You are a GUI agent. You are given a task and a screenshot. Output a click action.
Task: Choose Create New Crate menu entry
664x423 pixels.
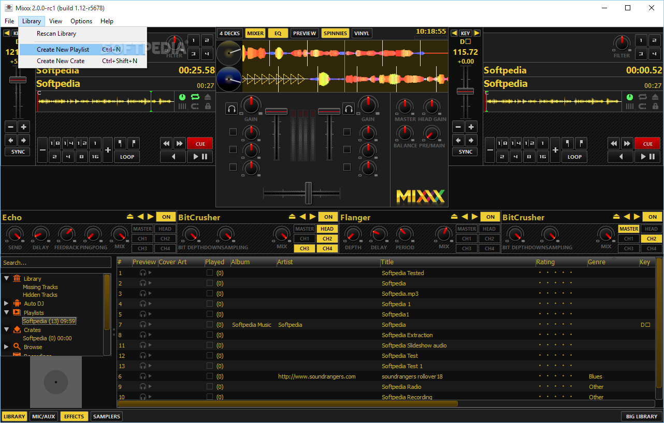coord(83,61)
